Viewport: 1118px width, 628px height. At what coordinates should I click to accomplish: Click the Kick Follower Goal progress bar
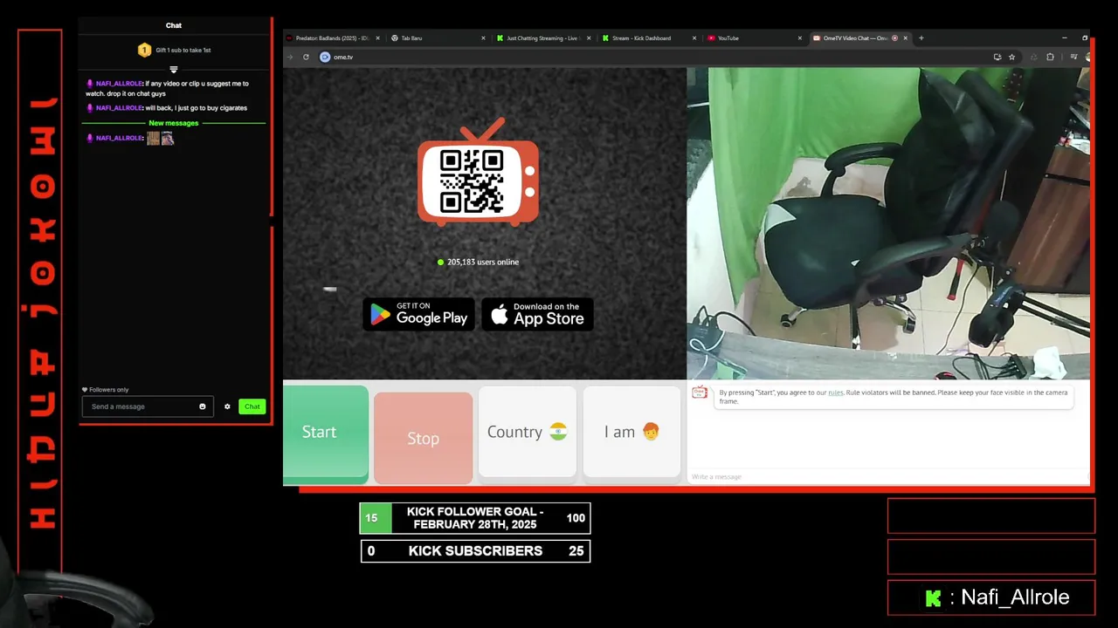475,518
